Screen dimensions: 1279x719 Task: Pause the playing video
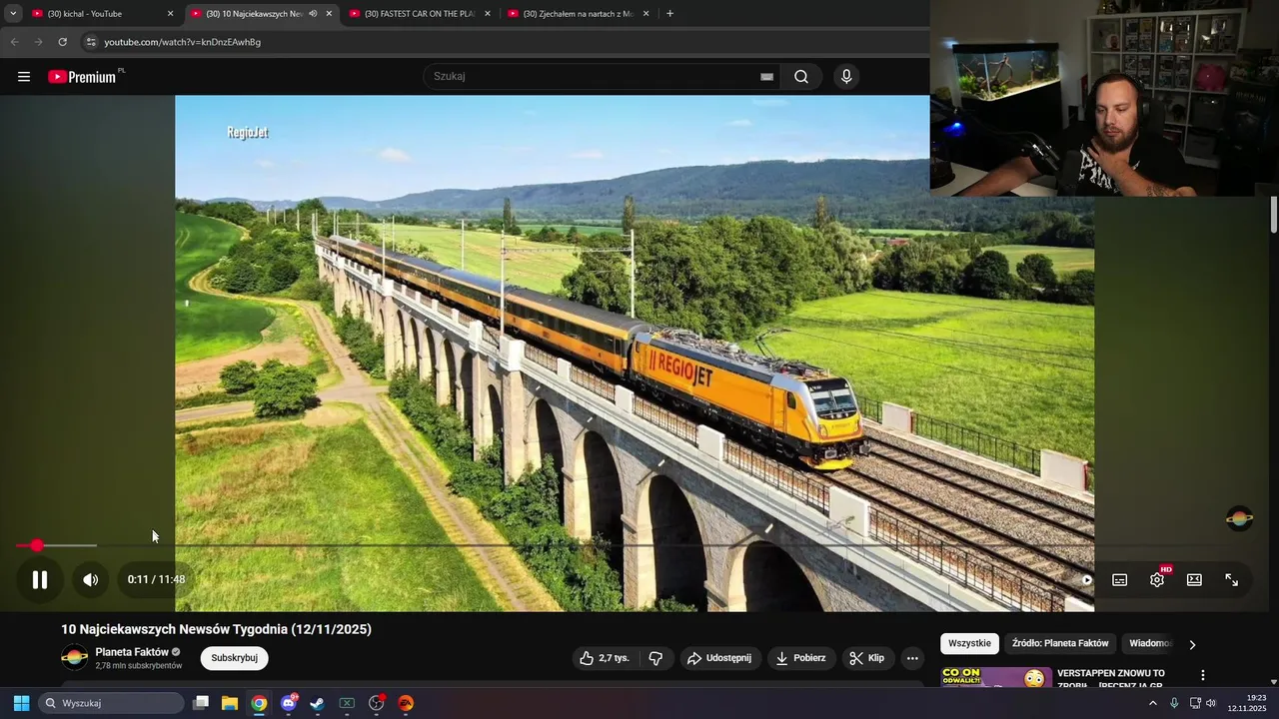[40, 579]
